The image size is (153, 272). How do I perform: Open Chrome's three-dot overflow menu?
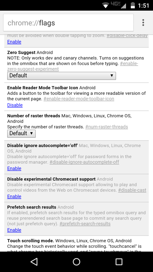point(143,23)
